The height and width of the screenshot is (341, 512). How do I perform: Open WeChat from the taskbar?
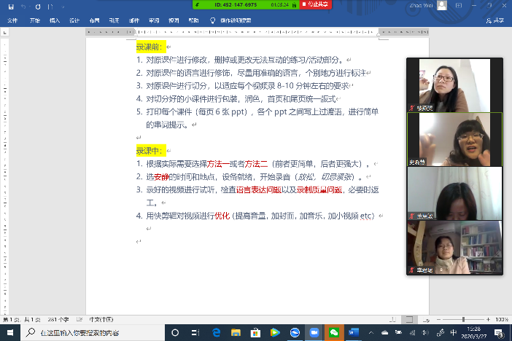tap(334, 332)
